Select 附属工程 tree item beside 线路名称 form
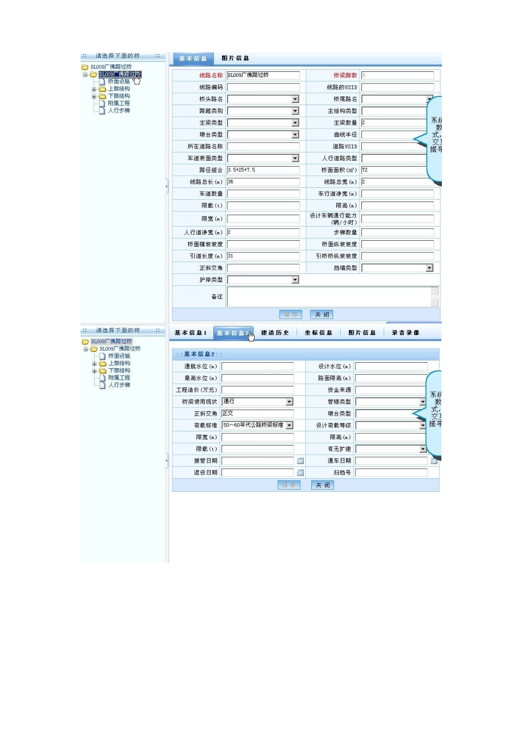517x732 pixels. click(x=119, y=103)
